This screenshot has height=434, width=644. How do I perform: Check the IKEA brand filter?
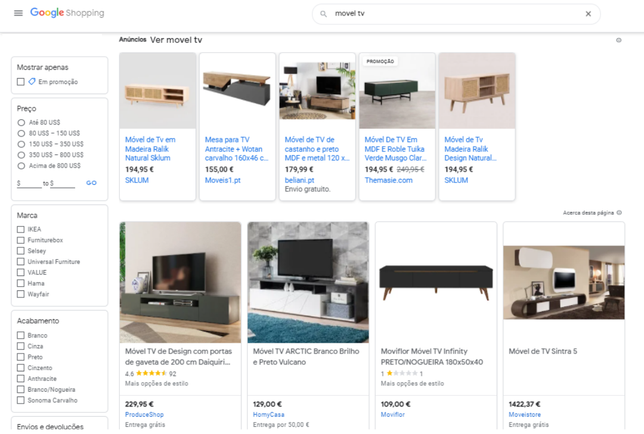click(x=20, y=229)
